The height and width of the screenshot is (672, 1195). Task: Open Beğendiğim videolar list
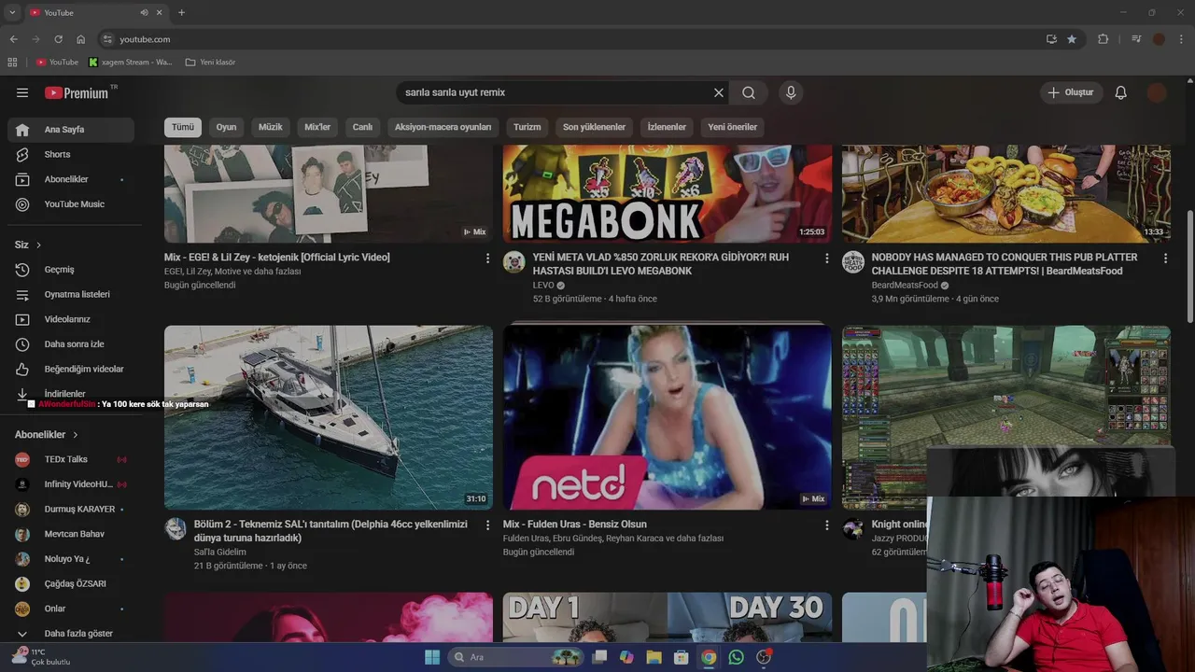click(71, 369)
